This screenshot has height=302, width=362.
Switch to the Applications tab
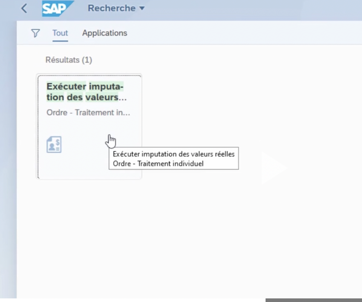(x=104, y=33)
